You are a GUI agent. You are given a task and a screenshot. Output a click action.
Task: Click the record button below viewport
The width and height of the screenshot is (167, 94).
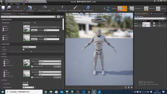[126, 87]
